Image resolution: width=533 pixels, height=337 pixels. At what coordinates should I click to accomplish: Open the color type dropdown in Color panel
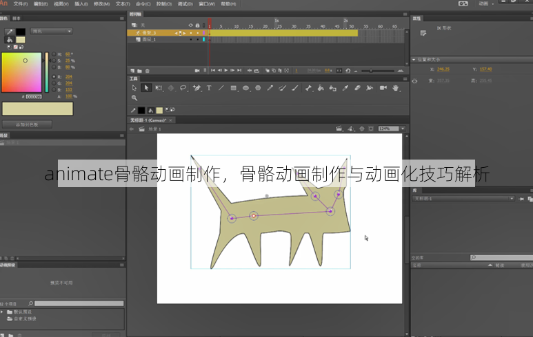pyautogui.click(x=51, y=31)
